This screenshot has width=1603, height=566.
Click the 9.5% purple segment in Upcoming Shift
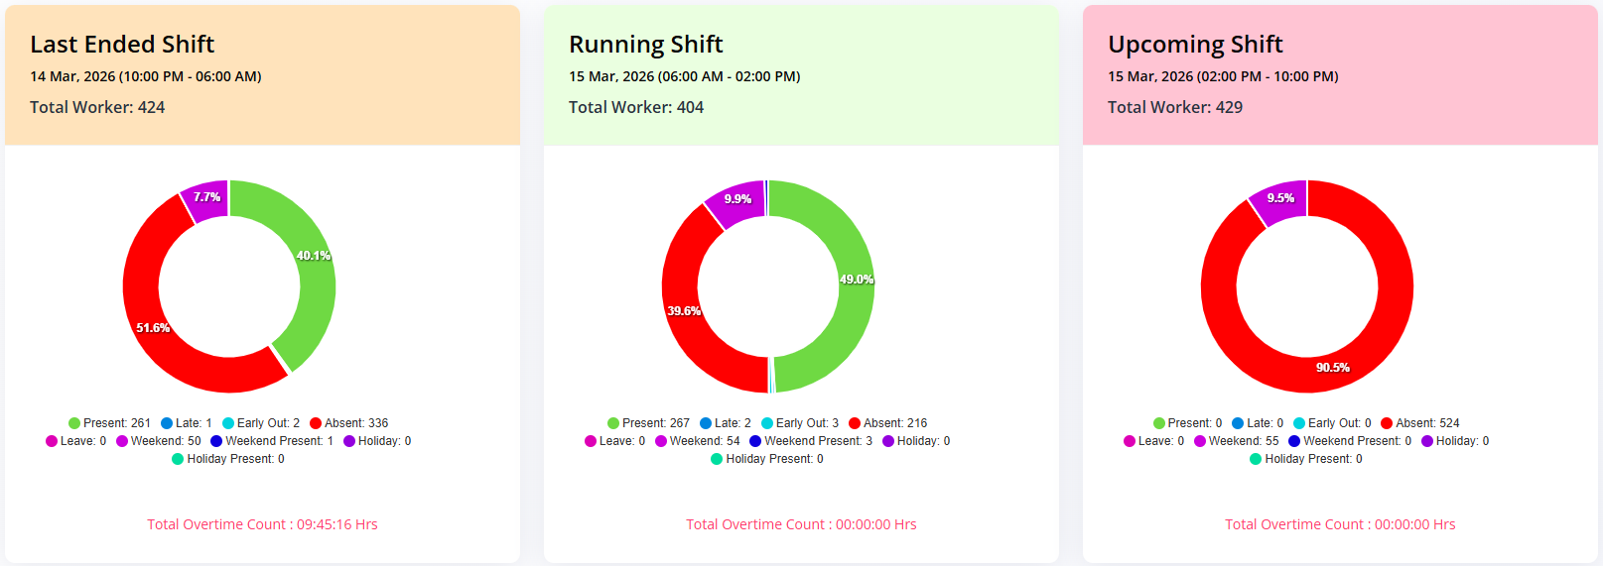[x=1280, y=199]
